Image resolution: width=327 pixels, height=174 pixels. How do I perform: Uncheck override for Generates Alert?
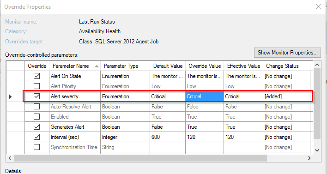(36, 127)
